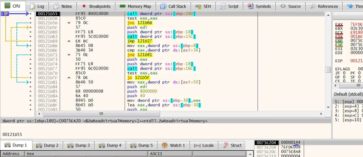Click the disassembly vertical scrollbar thumb
This screenshot has height=157, width=363.
tap(328, 69)
